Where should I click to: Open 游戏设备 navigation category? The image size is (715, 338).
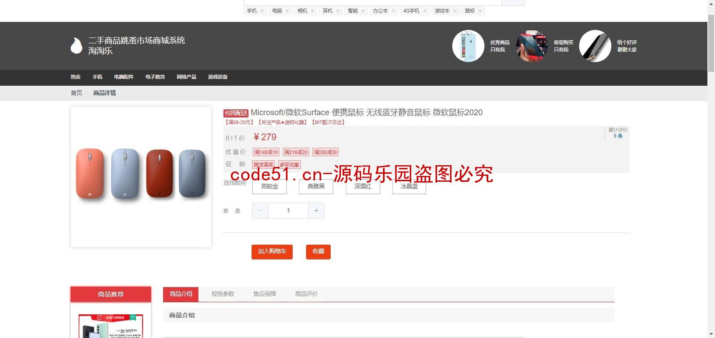[x=218, y=77]
